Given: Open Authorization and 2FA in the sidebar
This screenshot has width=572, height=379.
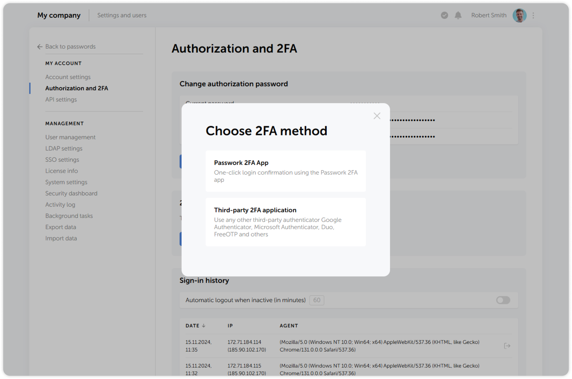Looking at the screenshot, I should [77, 88].
